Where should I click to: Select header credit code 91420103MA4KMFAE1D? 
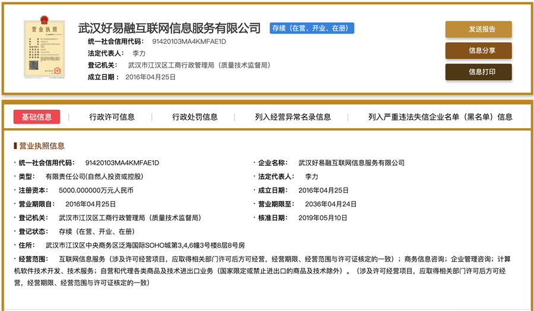189,42
